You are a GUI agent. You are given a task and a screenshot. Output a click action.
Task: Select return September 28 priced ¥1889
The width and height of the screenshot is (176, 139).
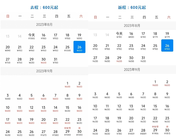click(143, 132)
